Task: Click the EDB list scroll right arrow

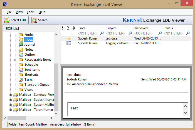Action: point(52,118)
